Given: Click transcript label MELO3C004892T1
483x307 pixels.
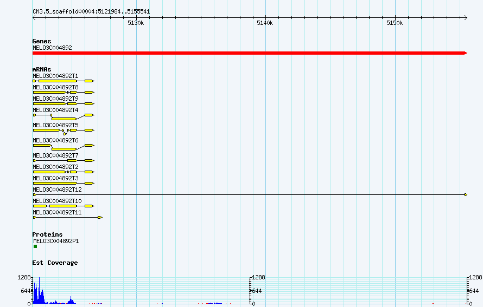Looking at the screenshot, I should coord(55,76).
